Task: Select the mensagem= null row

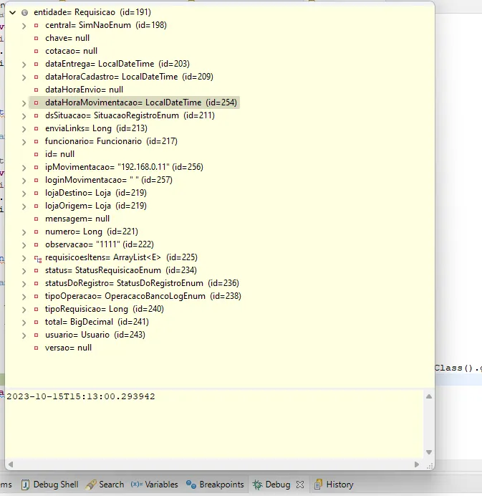Action: coord(77,219)
